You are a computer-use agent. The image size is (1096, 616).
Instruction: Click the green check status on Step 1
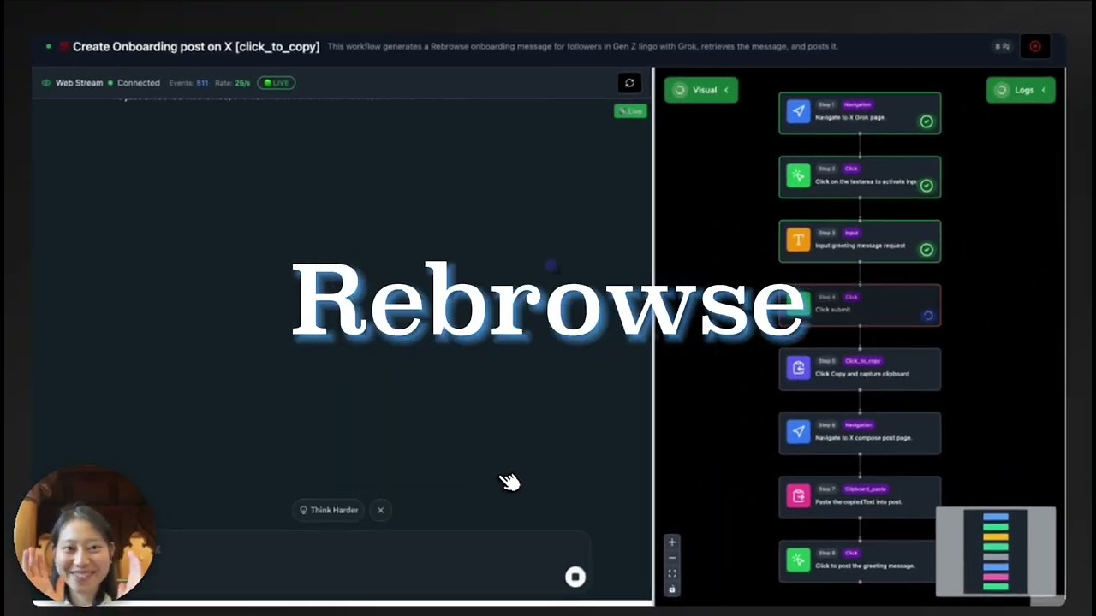pos(926,121)
